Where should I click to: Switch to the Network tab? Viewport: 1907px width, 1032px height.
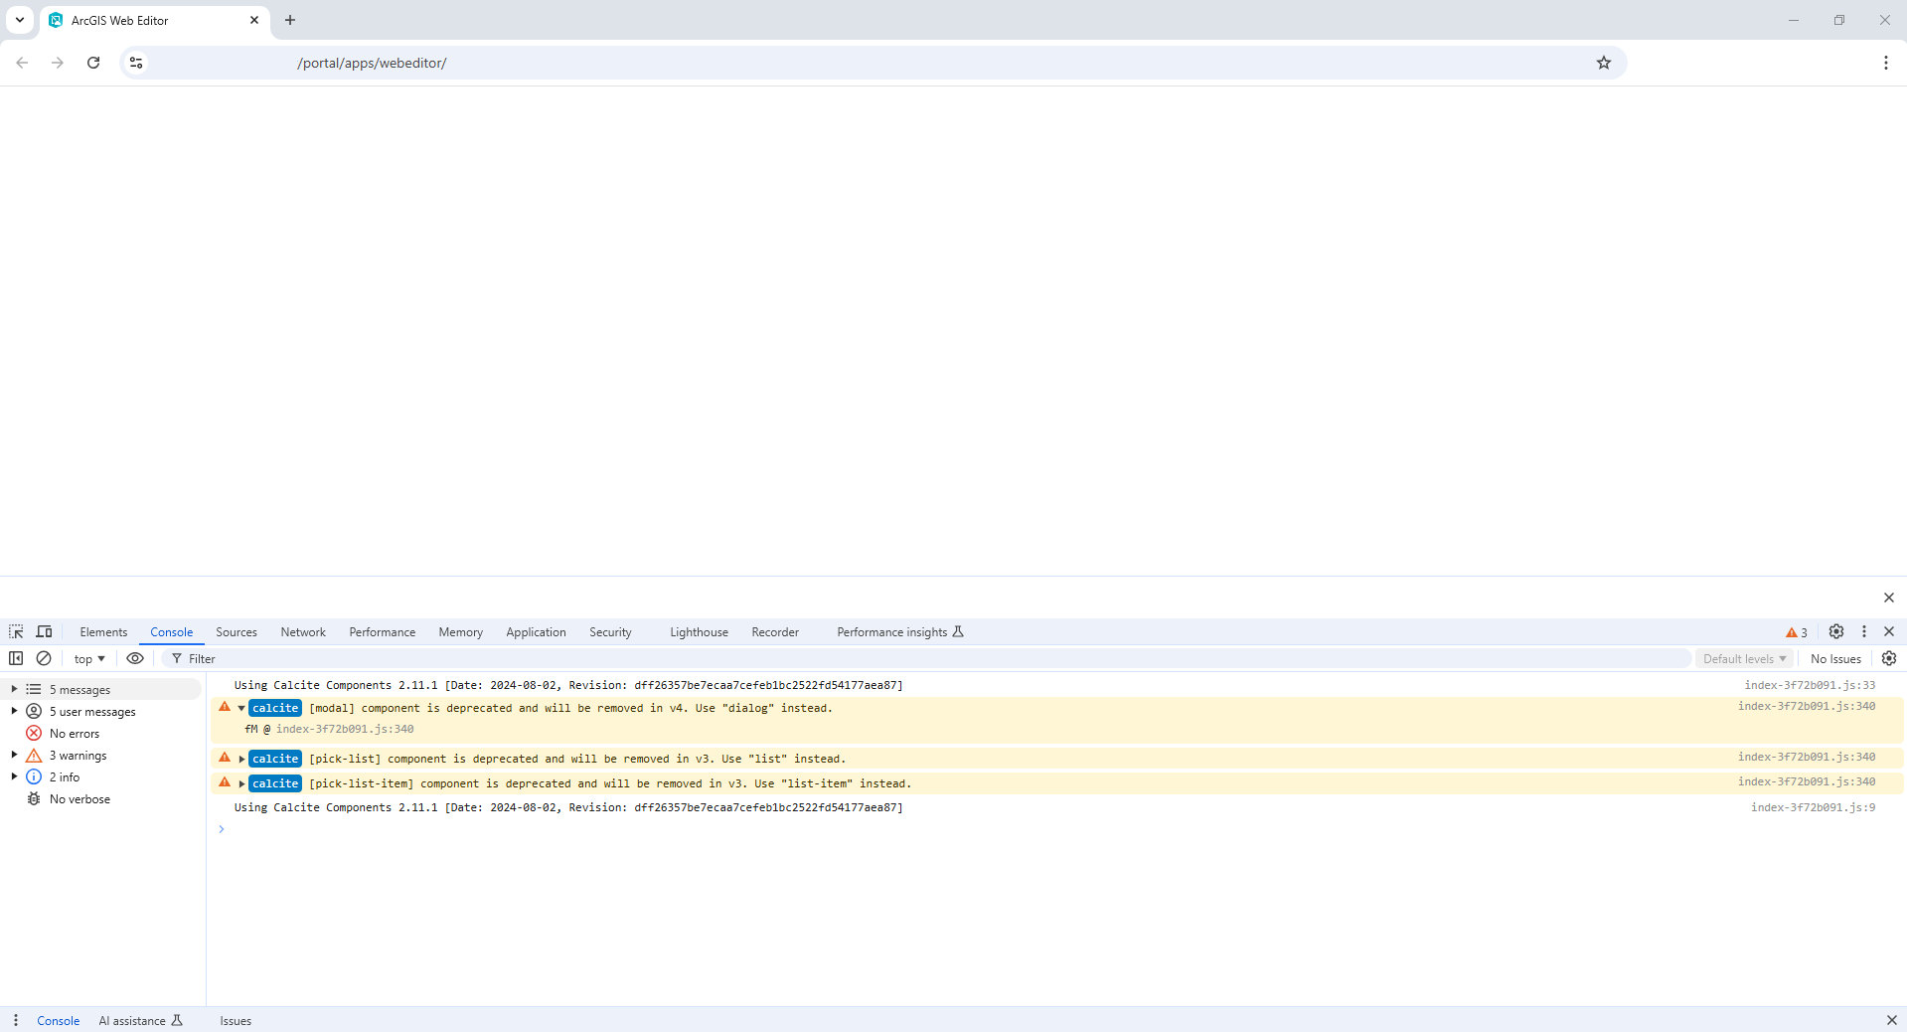click(303, 632)
